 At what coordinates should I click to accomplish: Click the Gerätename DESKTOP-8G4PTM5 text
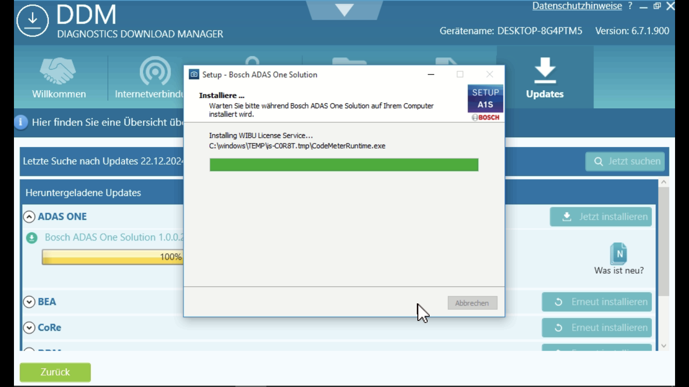[x=511, y=31]
